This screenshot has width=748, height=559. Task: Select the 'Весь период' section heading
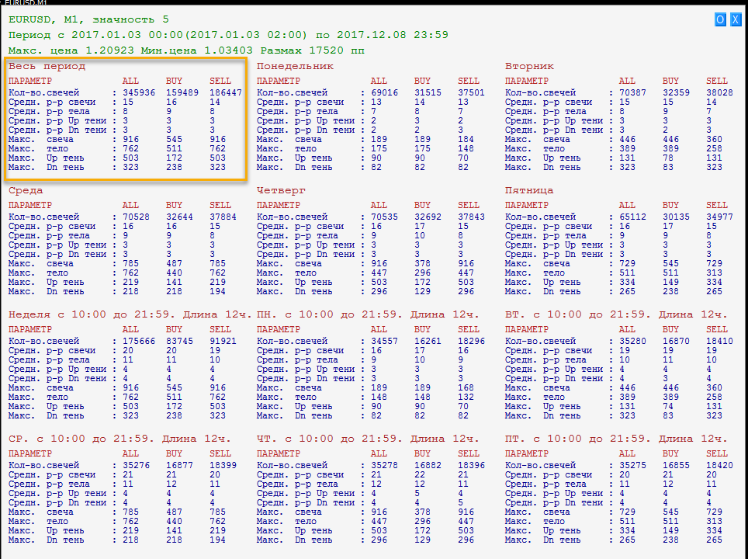pyautogui.click(x=47, y=66)
